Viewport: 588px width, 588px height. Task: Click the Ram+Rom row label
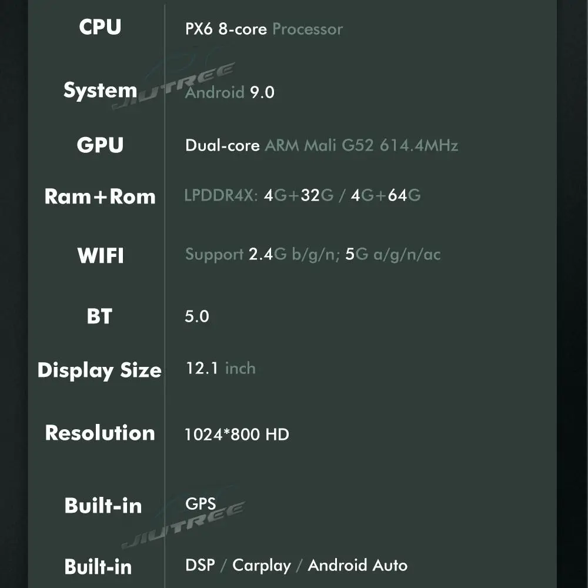(x=100, y=196)
